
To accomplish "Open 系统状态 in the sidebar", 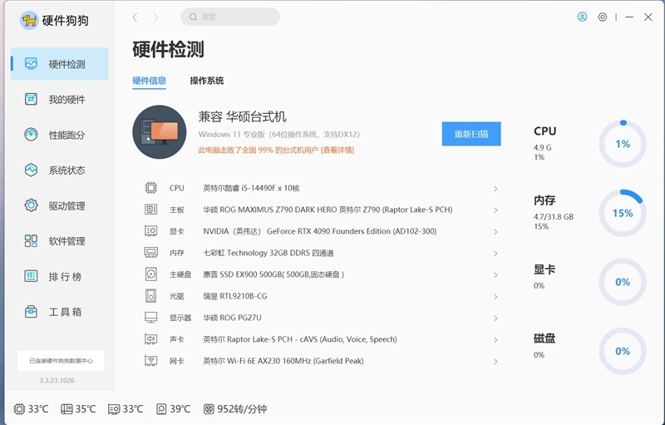I will [x=59, y=170].
